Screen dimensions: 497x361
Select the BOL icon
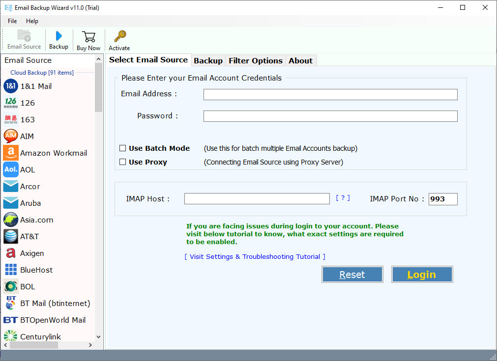[x=11, y=286]
